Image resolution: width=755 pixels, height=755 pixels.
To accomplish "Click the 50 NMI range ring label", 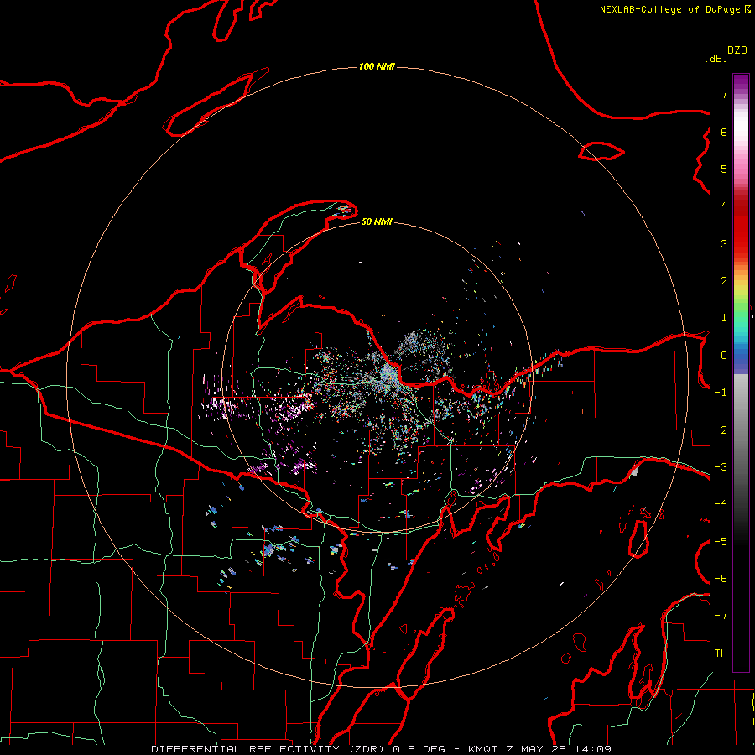I will [377, 221].
